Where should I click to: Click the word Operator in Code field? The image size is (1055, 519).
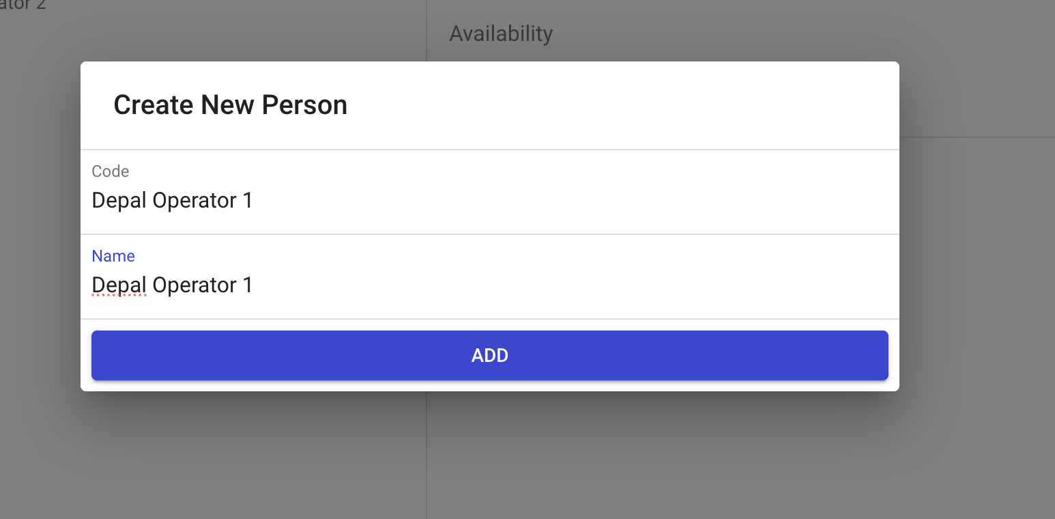194,201
